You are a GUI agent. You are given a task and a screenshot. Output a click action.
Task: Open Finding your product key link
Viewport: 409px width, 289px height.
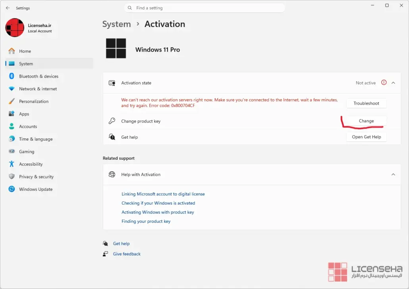146,221
